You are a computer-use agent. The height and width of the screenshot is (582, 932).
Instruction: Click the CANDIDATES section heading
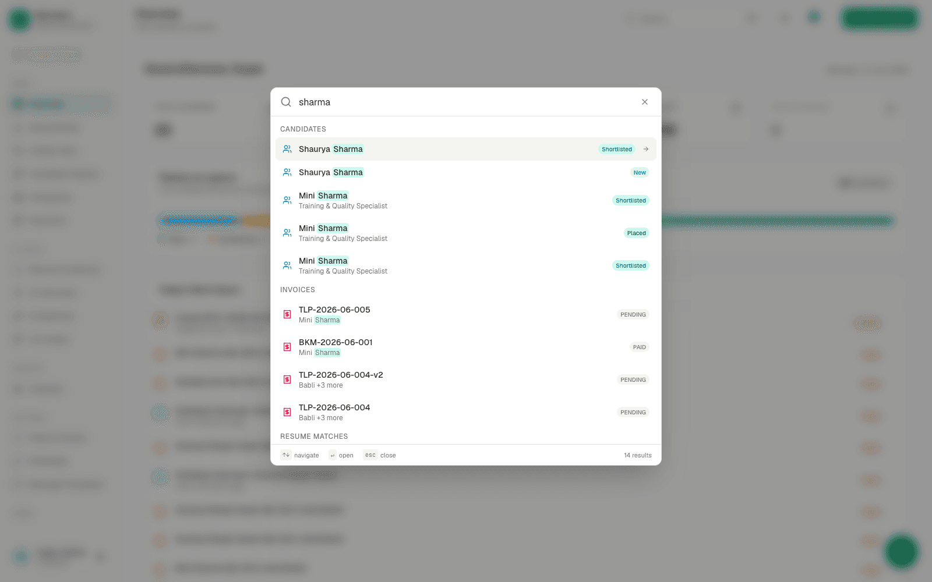click(303, 129)
